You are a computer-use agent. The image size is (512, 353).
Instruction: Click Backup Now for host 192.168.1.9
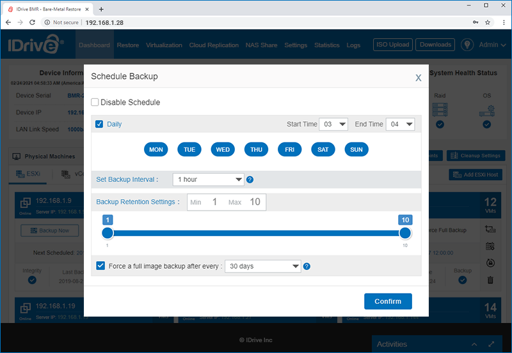pyautogui.click(x=50, y=230)
